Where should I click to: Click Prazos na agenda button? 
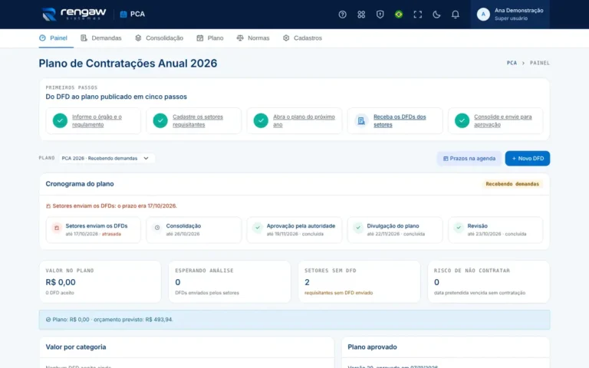click(x=469, y=159)
